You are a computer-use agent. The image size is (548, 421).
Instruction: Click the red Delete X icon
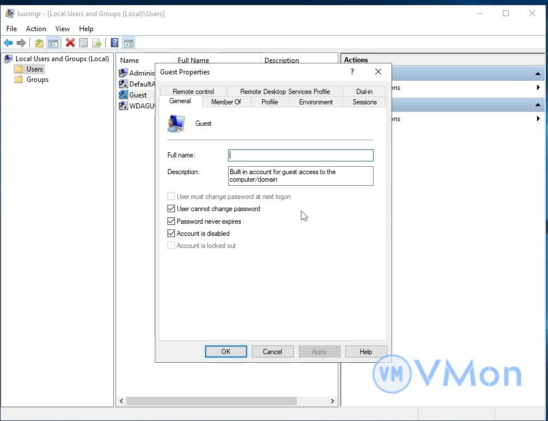point(70,43)
